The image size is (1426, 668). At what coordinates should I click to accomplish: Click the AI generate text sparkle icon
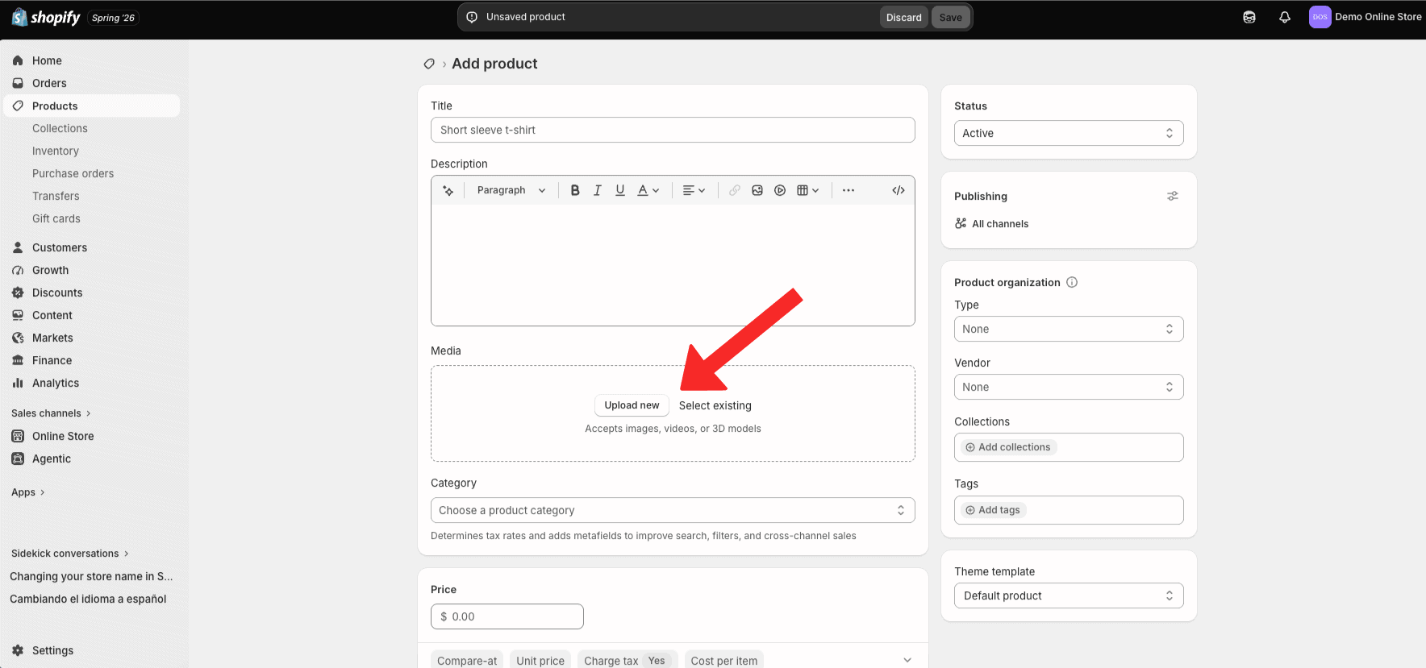point(448,190)
